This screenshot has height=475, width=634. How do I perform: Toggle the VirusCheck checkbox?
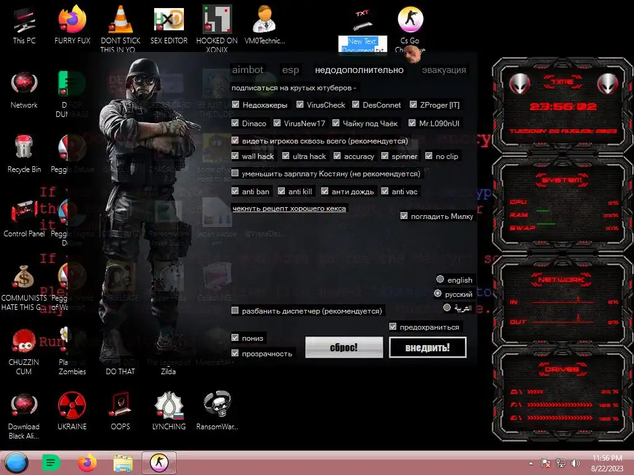click(x=300, y=105)
